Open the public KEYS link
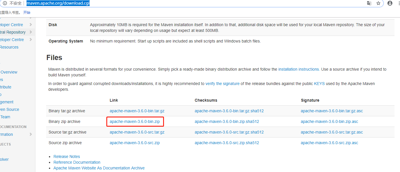This screenshot has height=172, width=400. click(x=319, y=84)
